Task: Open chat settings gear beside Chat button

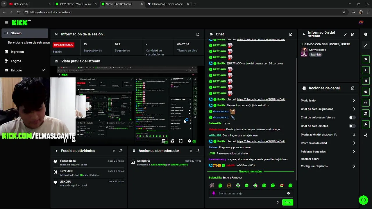Action: point(278,202)
